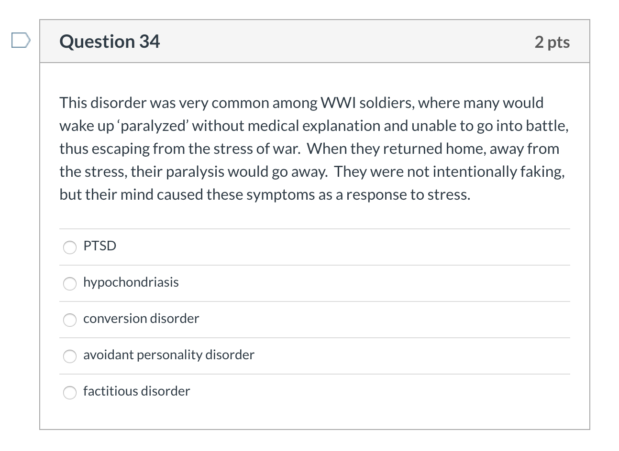This screenshot has width=619, height=451.
Task: Click the "Question 34" heading
Action: (110, 42)
